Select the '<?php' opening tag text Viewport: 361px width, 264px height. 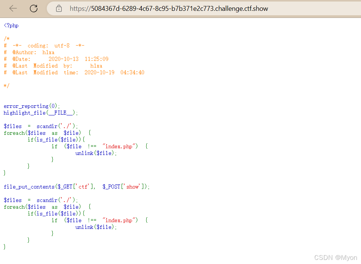[11, 25]
